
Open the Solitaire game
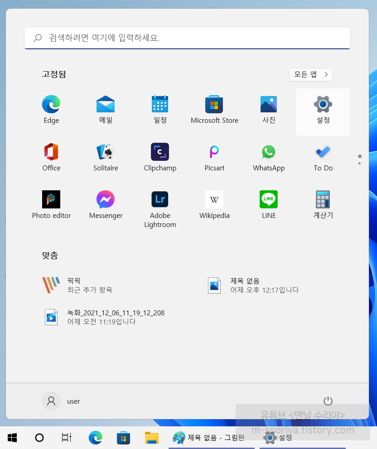pos(106,157)
